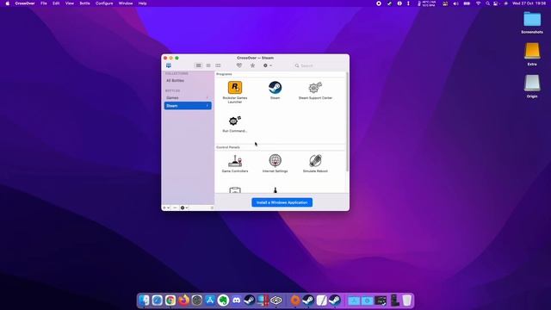The height and width of the screenshot is (310, 551).
Task: Switch to column view
Action: [x=218, y=65]
